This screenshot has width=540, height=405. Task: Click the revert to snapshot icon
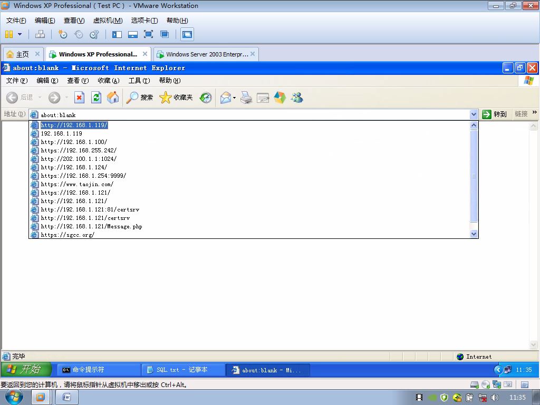[79, 34]
